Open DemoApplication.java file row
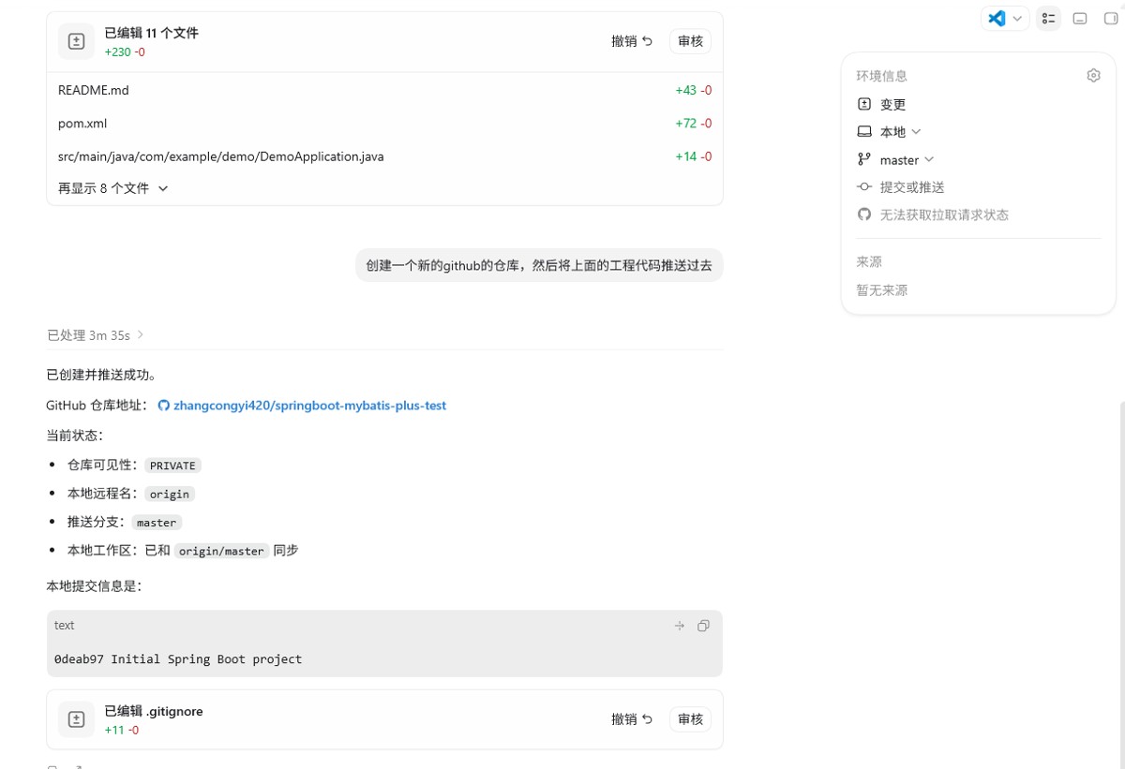The image size is (1125, 769). (384, 156)
